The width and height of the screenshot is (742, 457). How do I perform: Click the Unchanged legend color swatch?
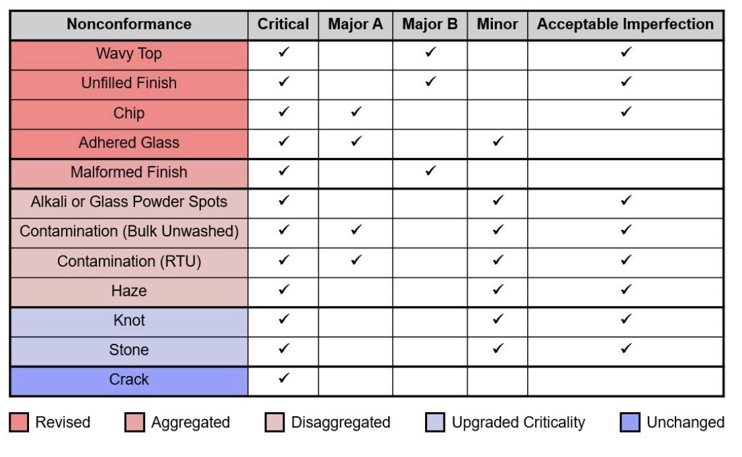630,423
